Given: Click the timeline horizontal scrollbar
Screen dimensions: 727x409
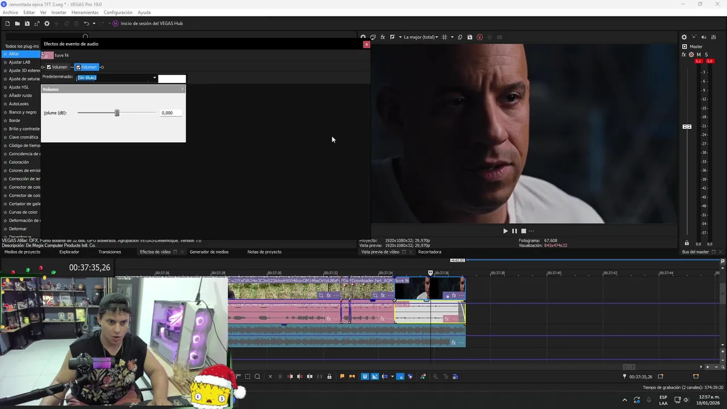Looking at the screenshot, I should [x=628, y=366].
